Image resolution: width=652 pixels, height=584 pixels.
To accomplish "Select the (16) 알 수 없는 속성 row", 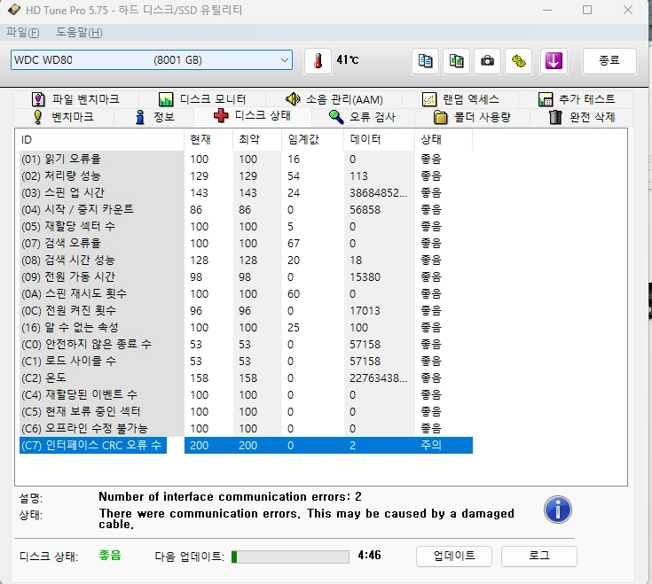I will point(246,327).
